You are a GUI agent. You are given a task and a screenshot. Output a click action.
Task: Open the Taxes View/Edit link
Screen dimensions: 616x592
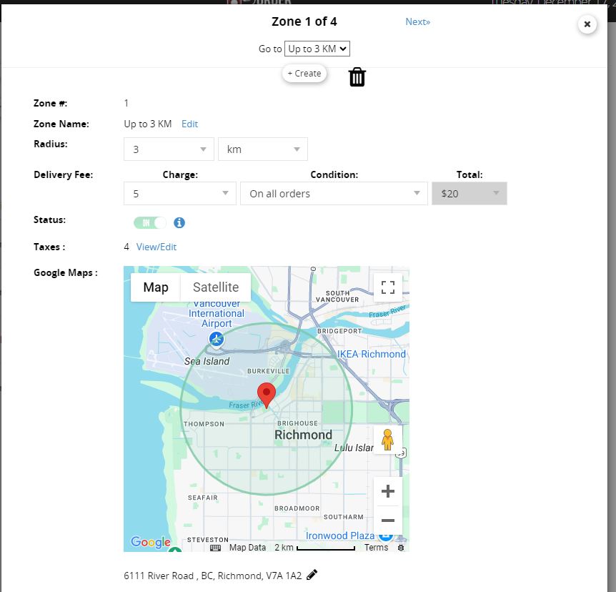pyautogui.click(x=157, y=247)
